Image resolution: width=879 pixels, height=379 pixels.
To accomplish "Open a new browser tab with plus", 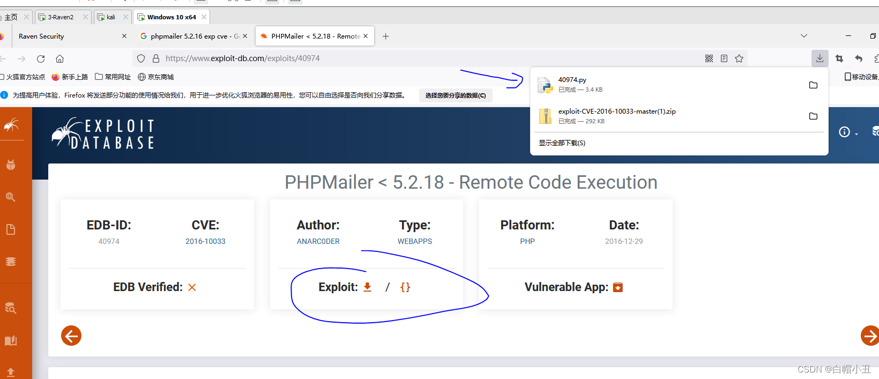I will click(x=385, y=36).
